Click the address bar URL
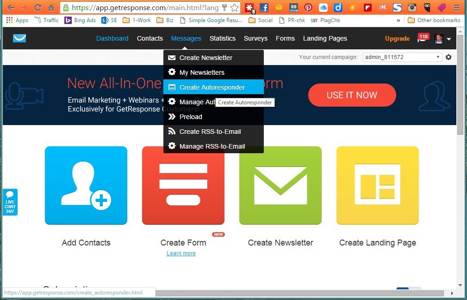Viewport: 467px width, 300px height. click(145, 8)
